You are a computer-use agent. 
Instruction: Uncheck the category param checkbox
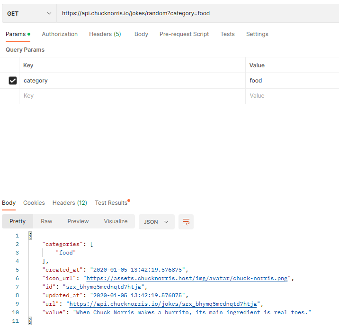[x=13, y=81]
